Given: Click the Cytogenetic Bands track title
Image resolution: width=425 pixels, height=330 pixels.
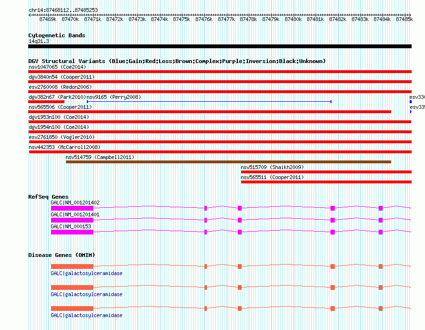Looking at the screenshot, I should (57, 35).
